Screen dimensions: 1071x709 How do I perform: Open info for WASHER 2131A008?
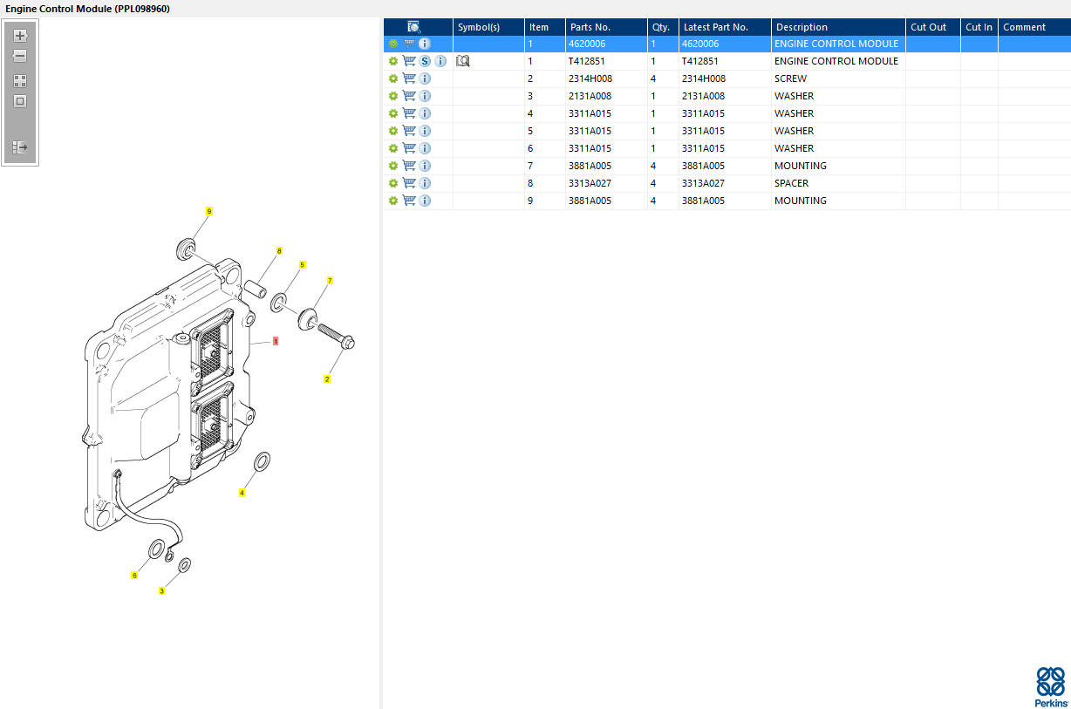pos(425,96)
